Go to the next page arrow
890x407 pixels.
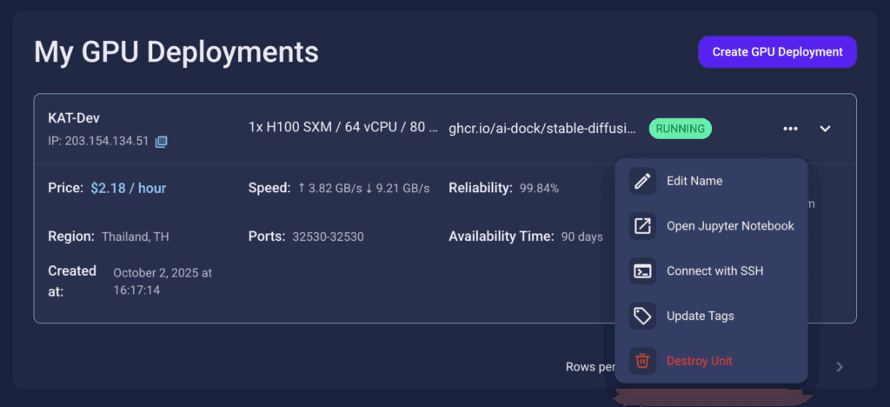[x=840, y=367]
